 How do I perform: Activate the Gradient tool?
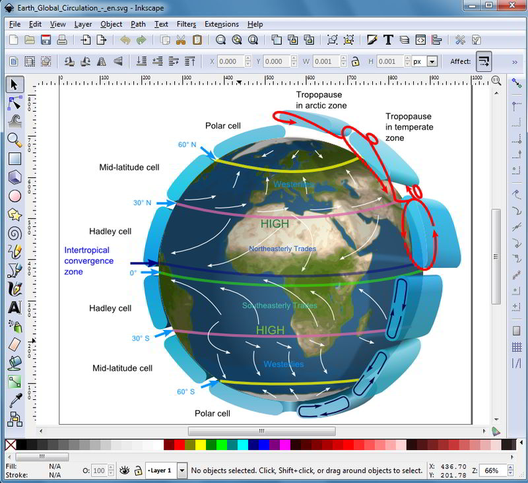13,380
